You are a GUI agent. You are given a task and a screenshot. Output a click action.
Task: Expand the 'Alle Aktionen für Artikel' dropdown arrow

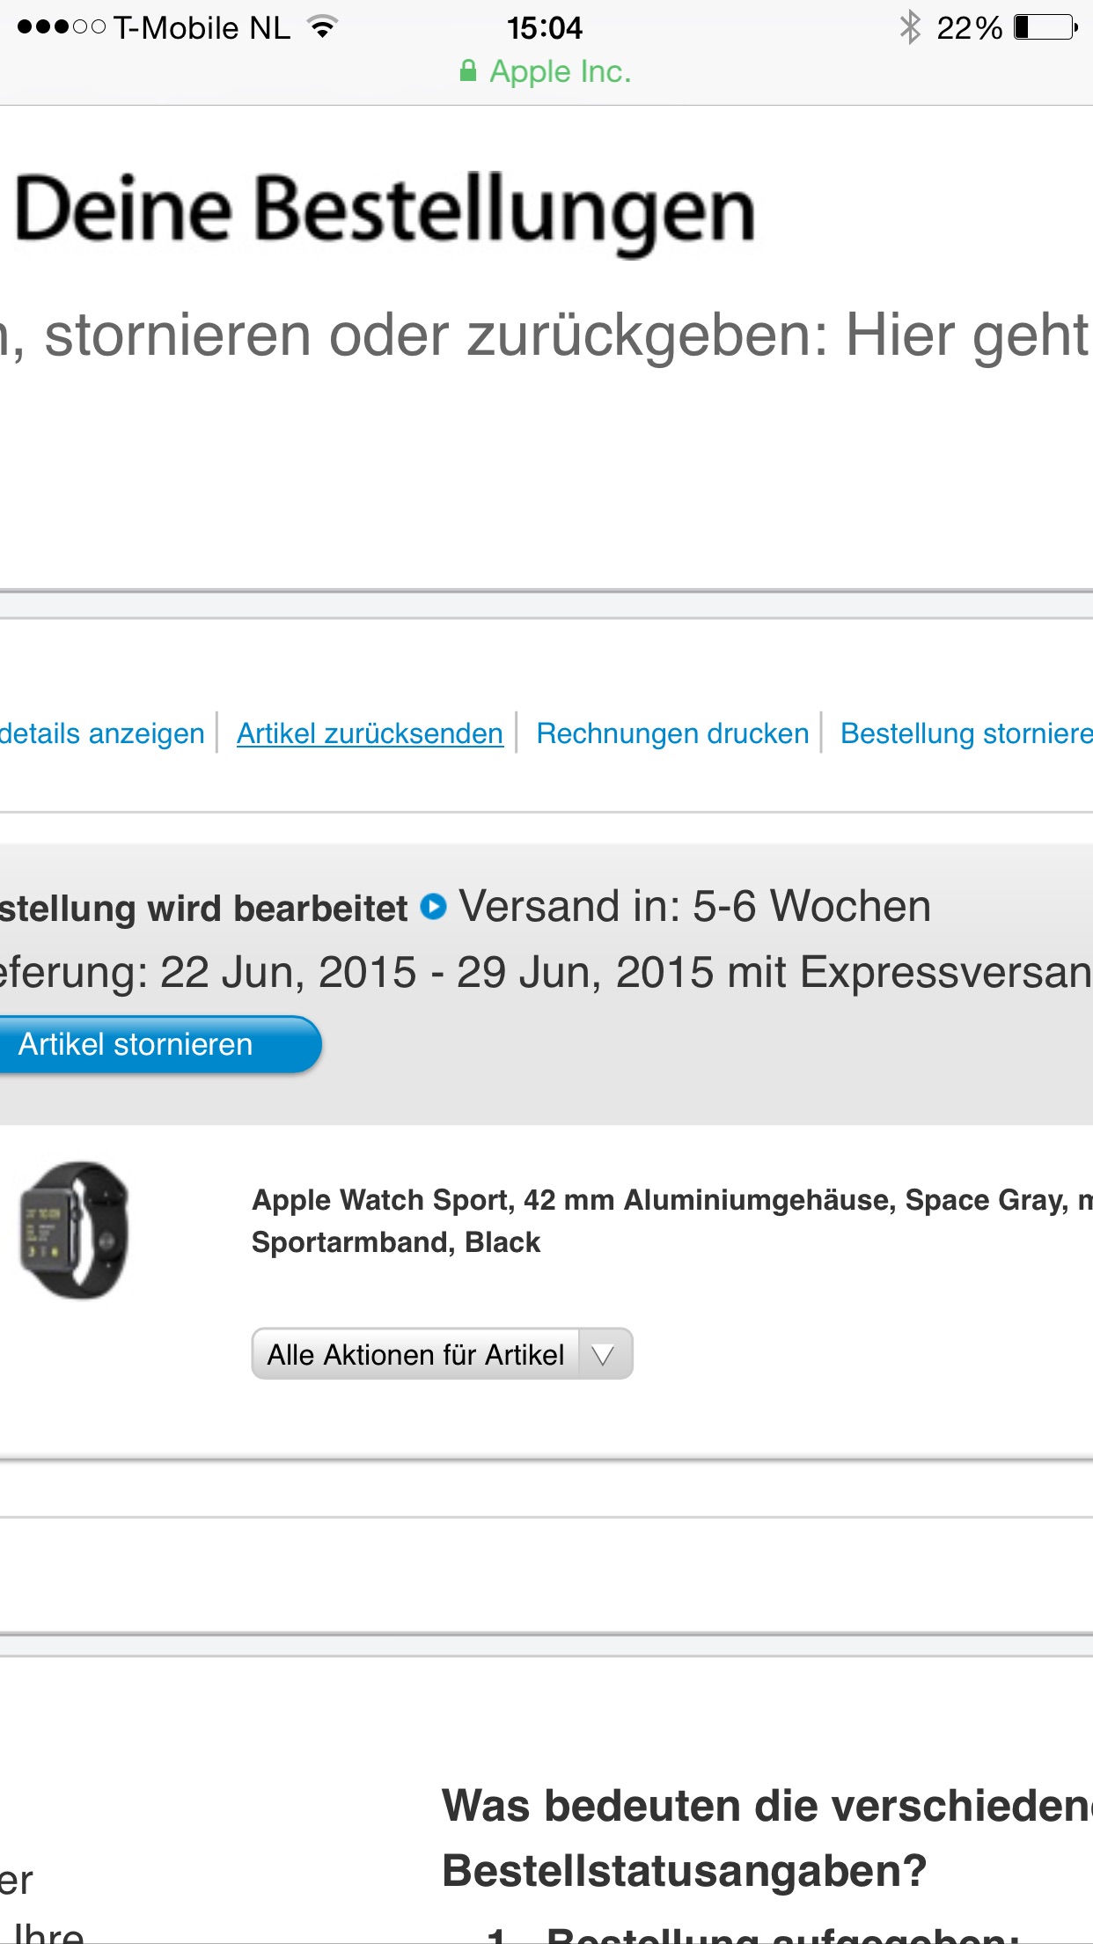tap(604, 1354)
